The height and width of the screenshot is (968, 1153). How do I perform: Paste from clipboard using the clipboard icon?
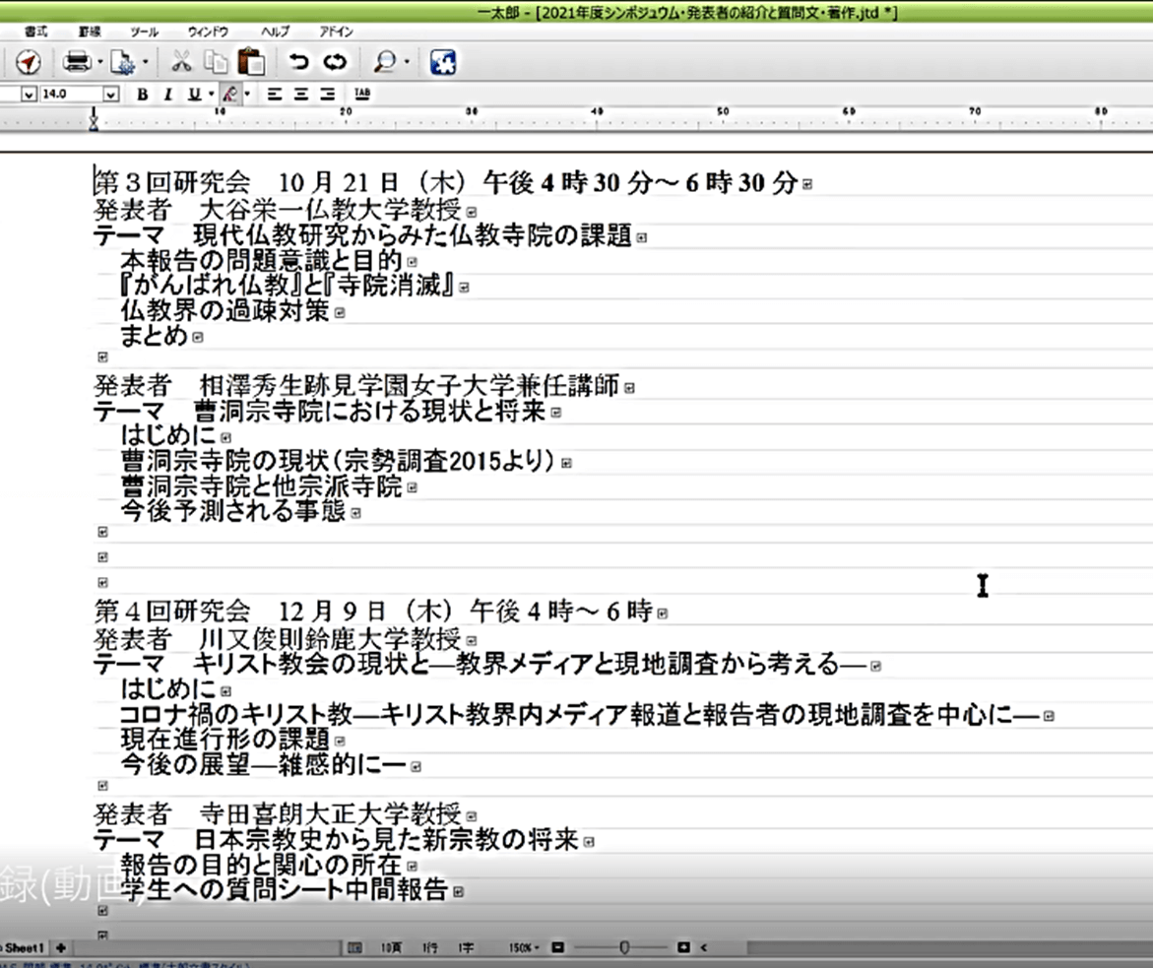[251, 62]
